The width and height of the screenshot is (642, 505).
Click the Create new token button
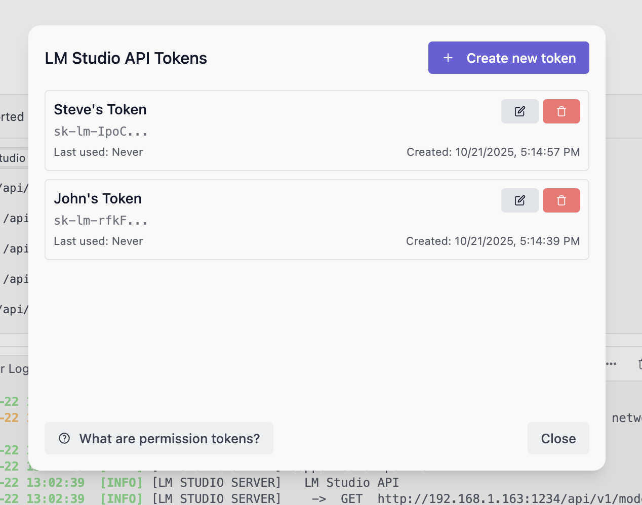(508, 58)
